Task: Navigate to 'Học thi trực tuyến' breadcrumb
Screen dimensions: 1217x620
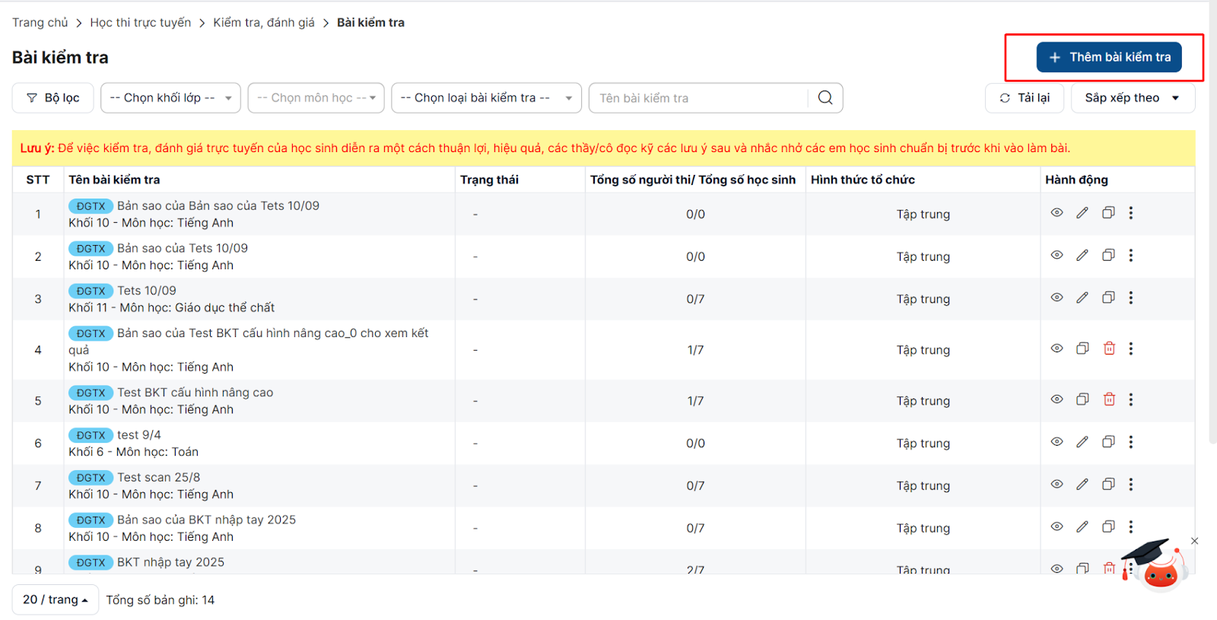Action: (x=141, y=23)
